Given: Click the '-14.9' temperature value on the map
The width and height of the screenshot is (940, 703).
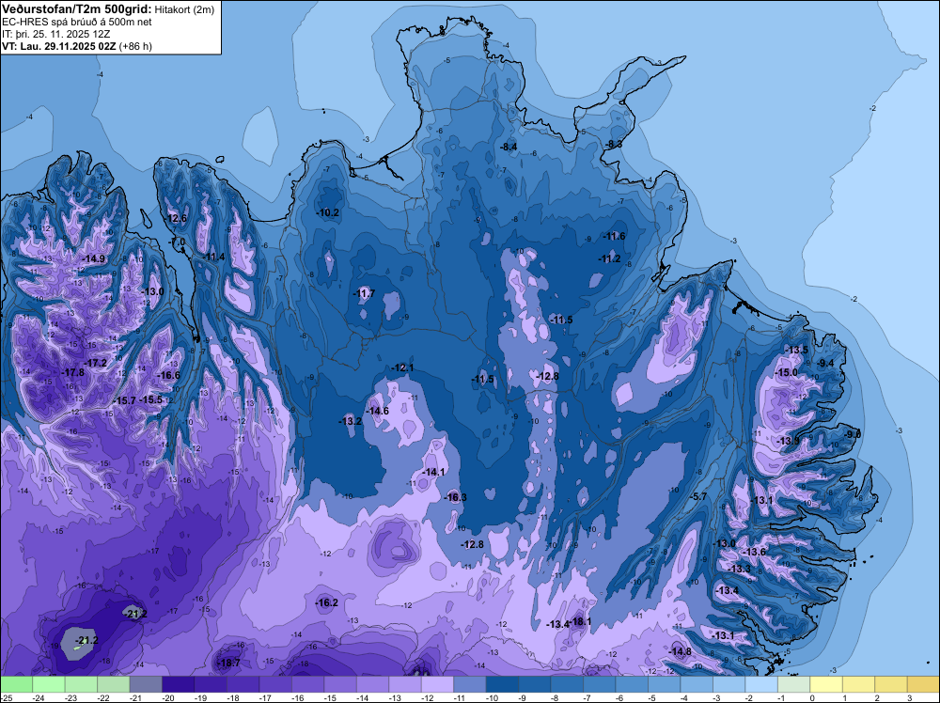Looking at the screenshot, I should (93, 258).
